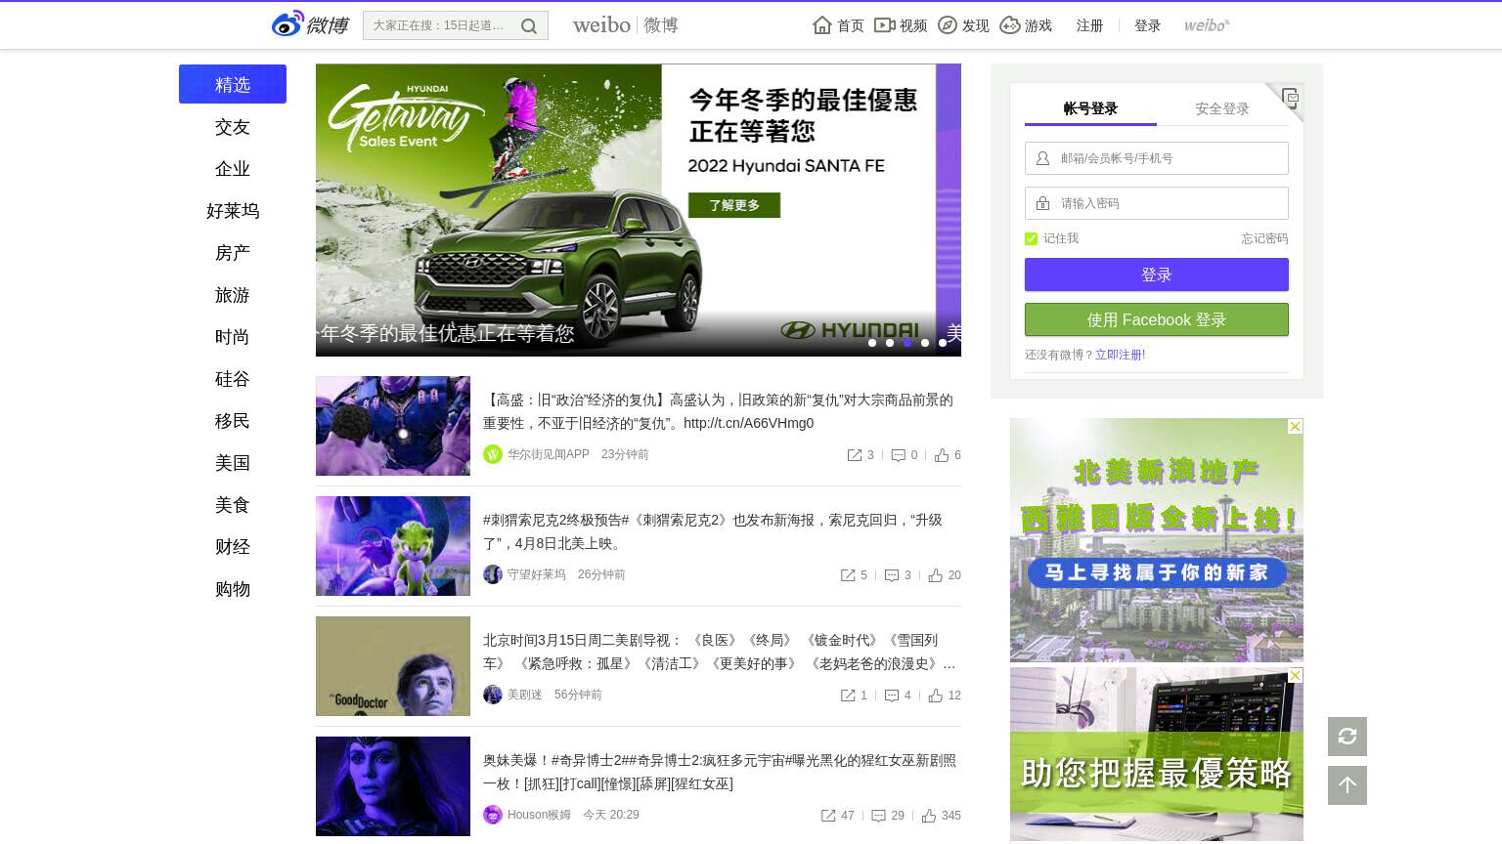Open the 视频 video icon link
This screenshot has height=844, width=1502.
click(901, 25)
